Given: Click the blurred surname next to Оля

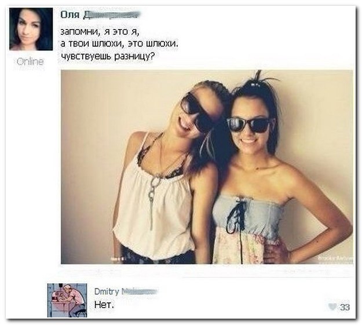Looking at the screenshot, I should (111, 15).
